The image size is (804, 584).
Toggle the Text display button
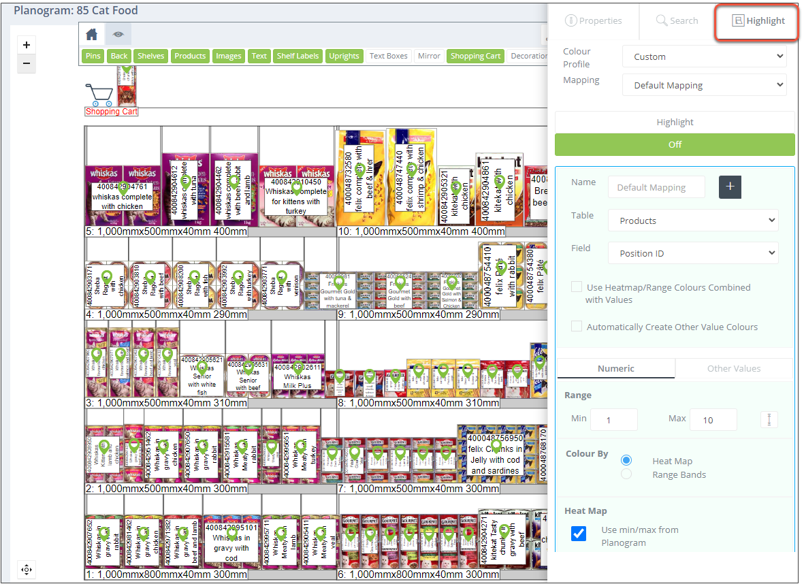[259, 56]
